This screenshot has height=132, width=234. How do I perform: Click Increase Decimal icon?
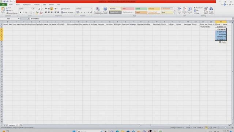[88, 12]
